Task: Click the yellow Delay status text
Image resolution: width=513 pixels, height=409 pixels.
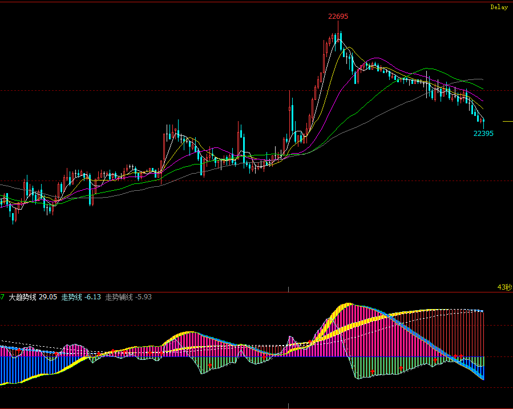Action: [x=499, y=7]
